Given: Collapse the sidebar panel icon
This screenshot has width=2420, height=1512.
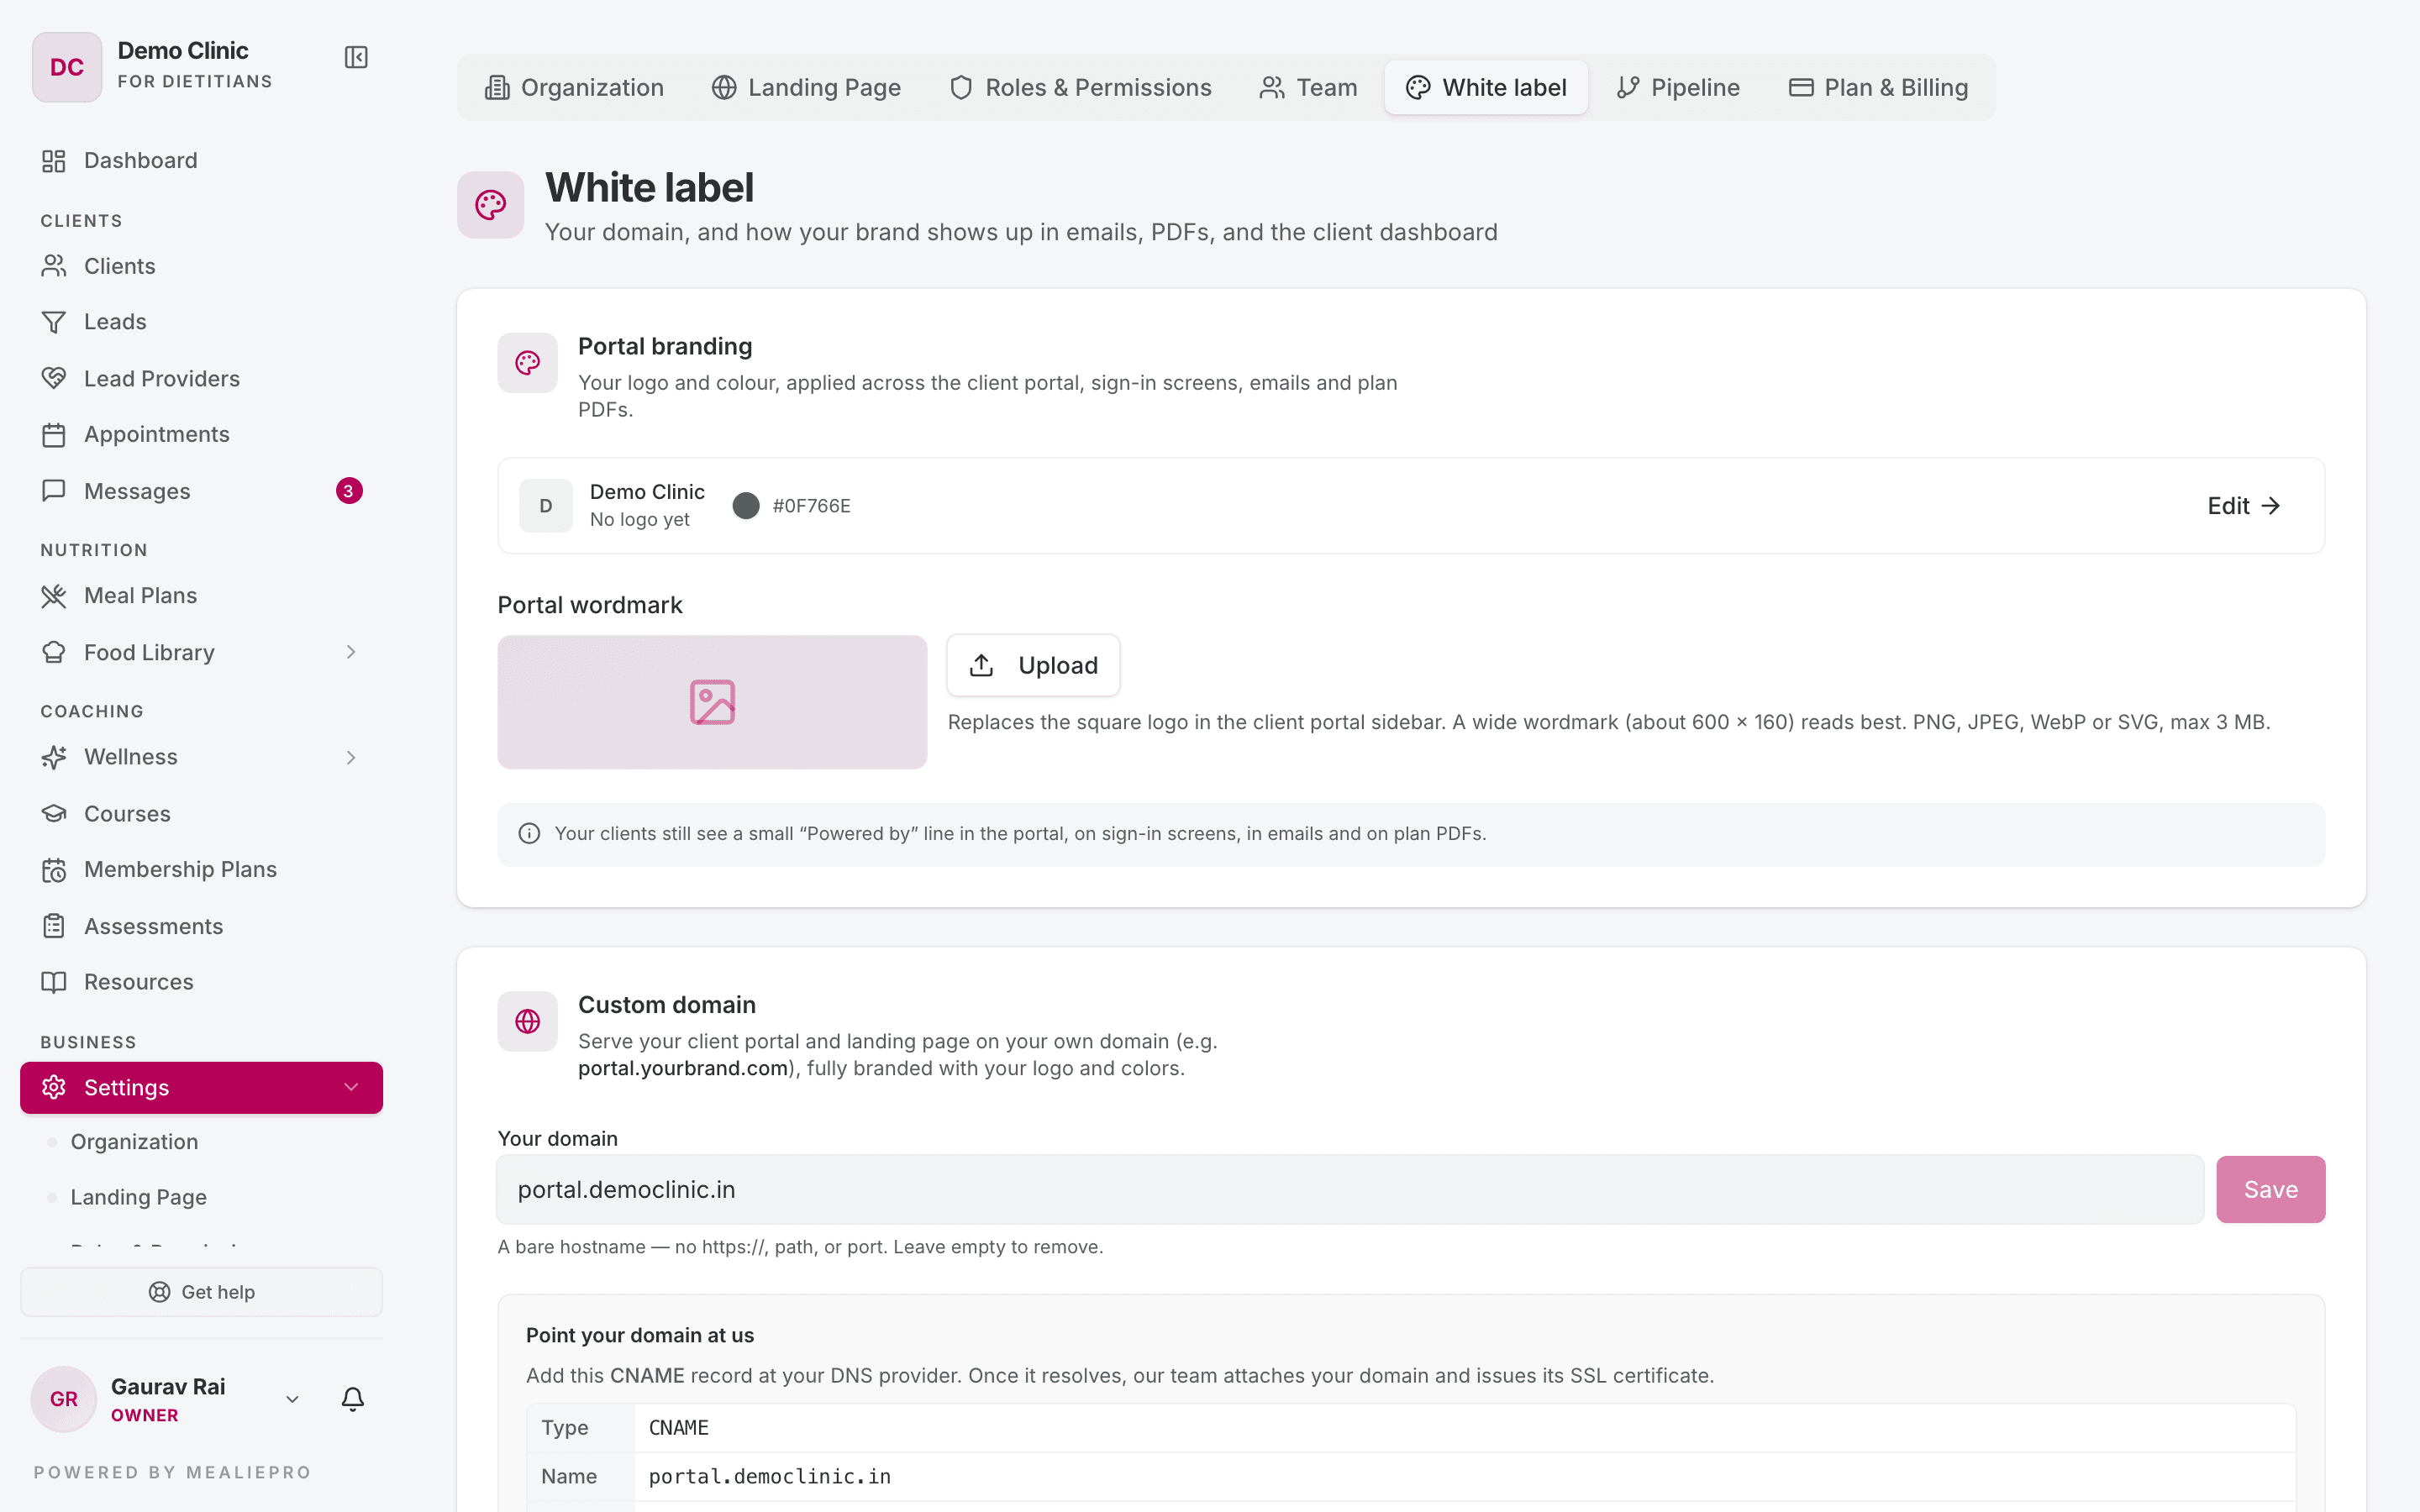Looking at the screenshot, I should pyautogui.click(x=356, y=57).
